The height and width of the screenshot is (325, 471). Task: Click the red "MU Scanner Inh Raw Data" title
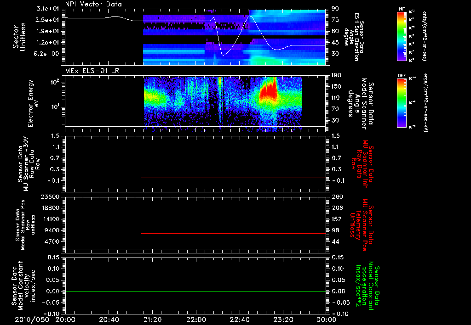pos(363,164)
